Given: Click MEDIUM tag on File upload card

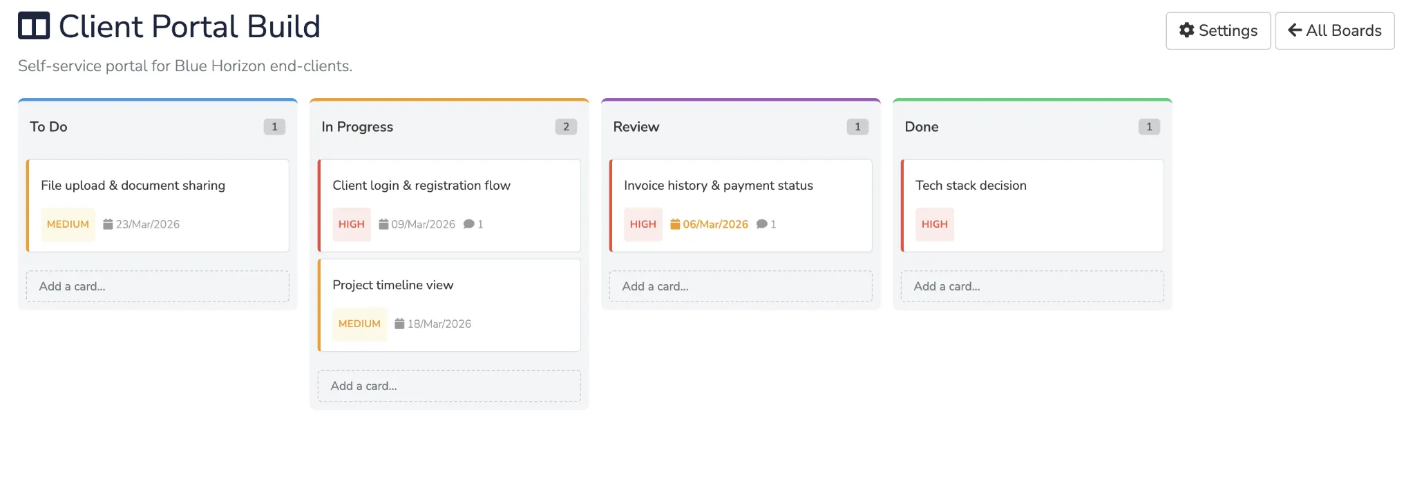Looking at the screenshot, I should pos(68,224).
